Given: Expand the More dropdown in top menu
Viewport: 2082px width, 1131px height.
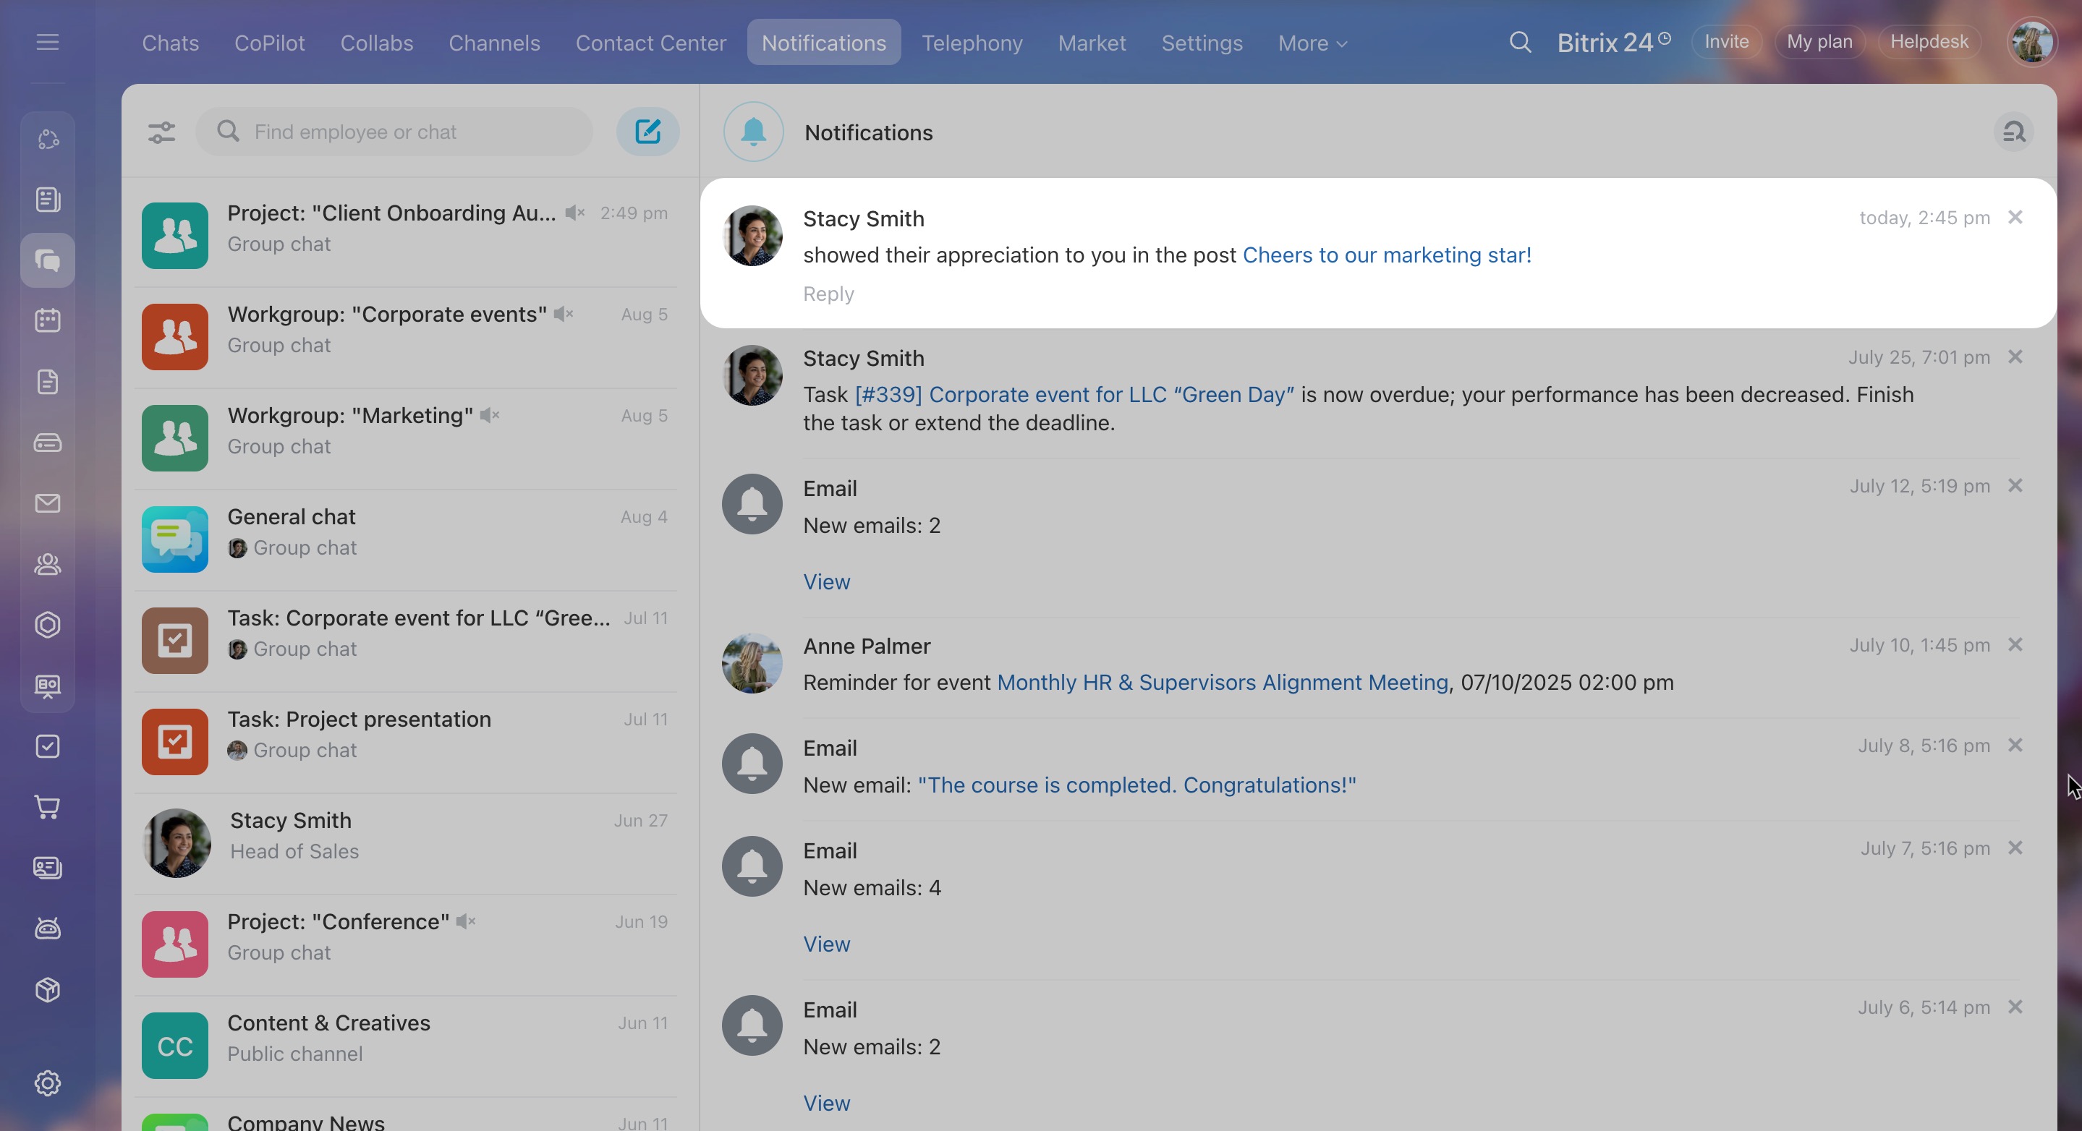Looking at the screenshot, I should (1312, 43).
